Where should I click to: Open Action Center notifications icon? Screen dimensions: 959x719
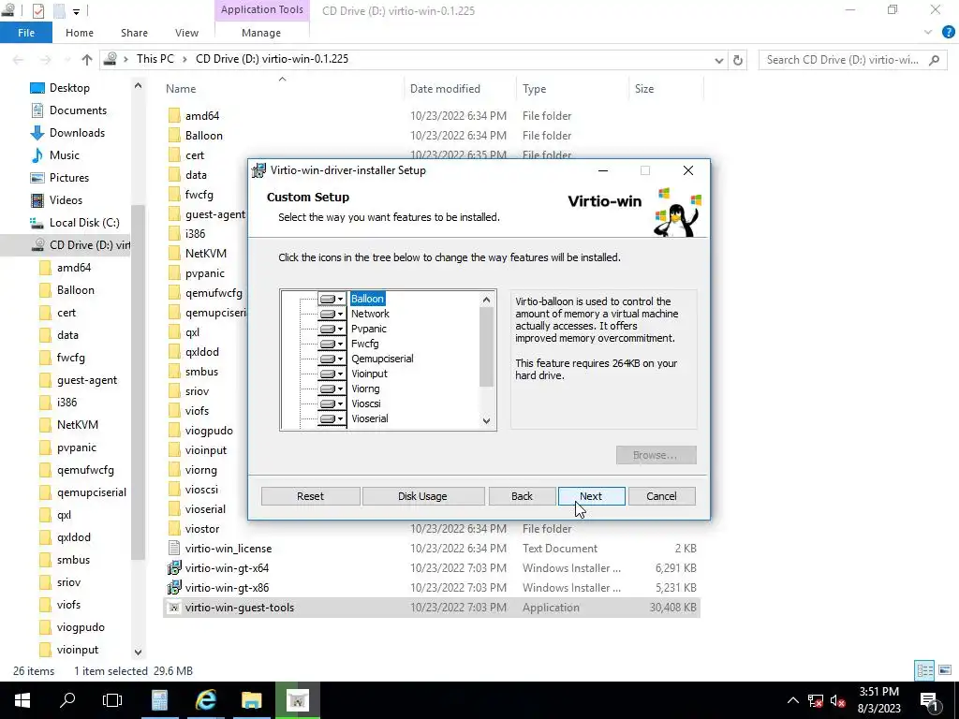(x=929, y=701)
